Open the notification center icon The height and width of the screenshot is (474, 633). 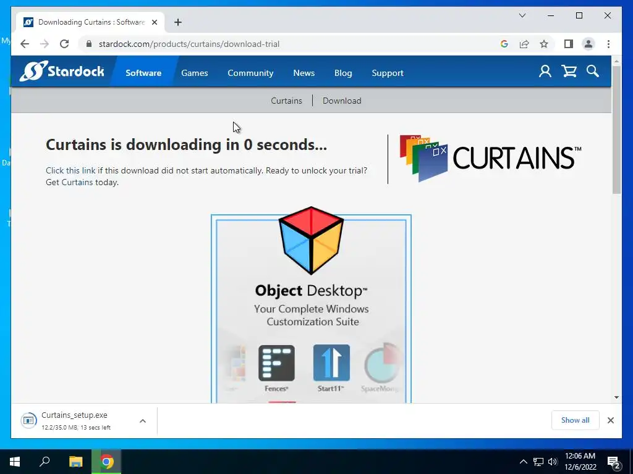[x=614, y=462]
